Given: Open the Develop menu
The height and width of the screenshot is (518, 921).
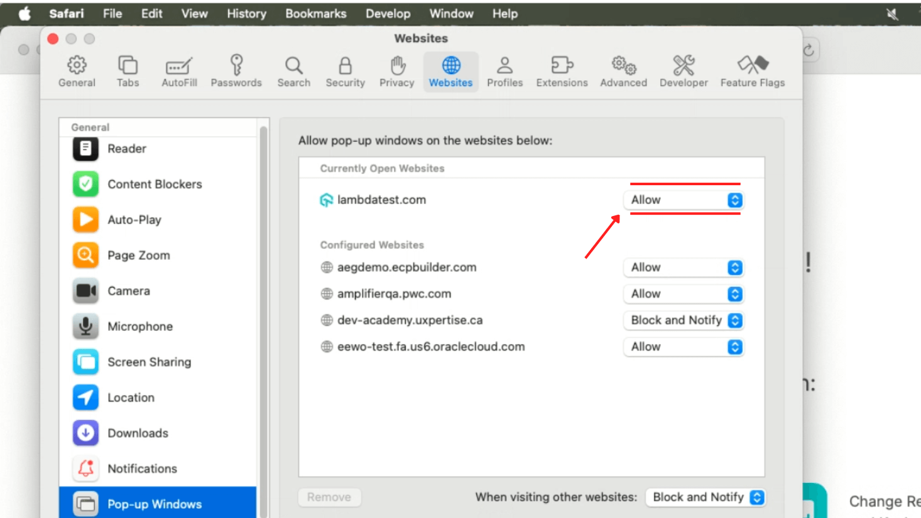Looking at the screenshot, I should (x=388, y=14).
